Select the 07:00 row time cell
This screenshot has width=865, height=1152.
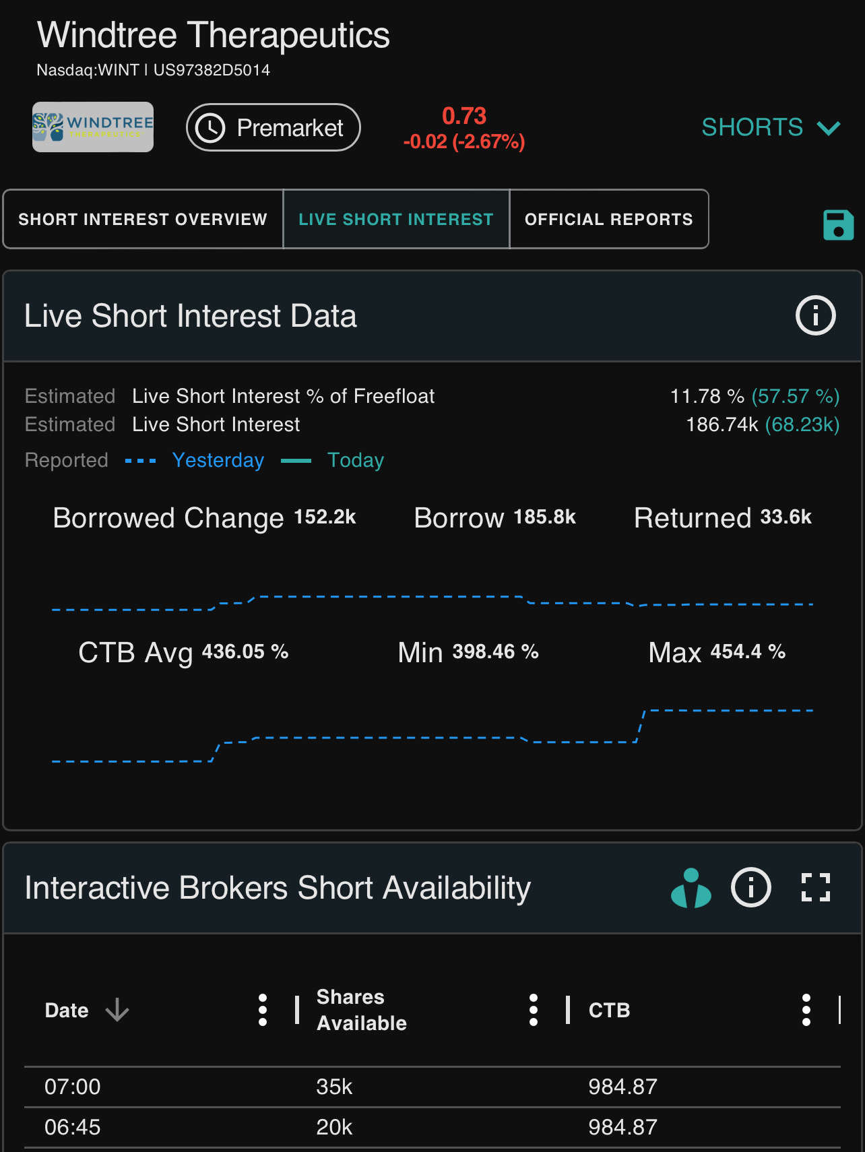[72, 1087]
